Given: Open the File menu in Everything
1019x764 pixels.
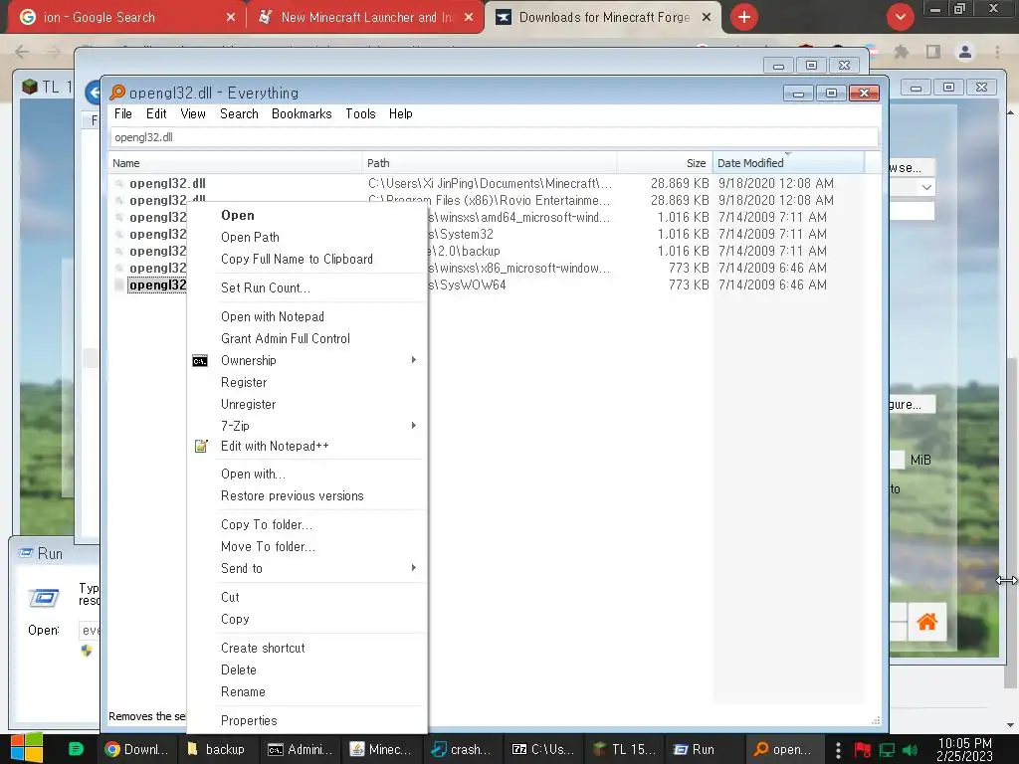Looking at the screenshot, I should tap(122, 113).
